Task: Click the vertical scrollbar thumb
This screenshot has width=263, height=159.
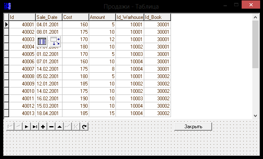Action: (256, 44)
